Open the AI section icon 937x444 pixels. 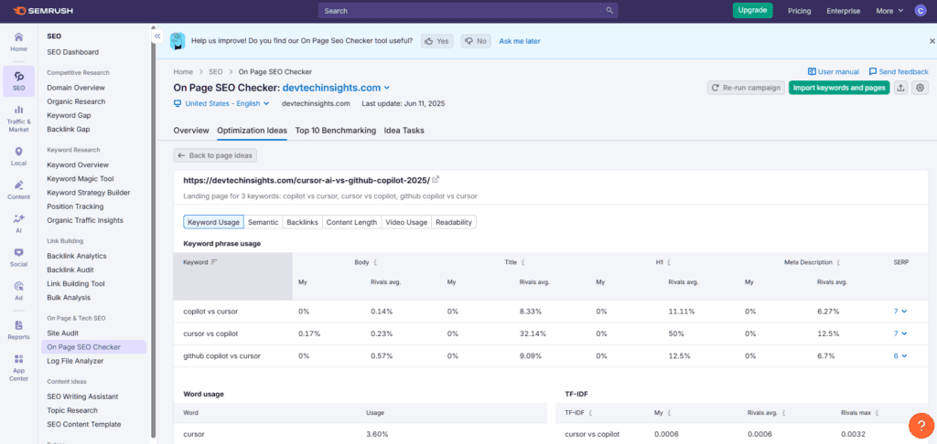click(x=18, y=224)
